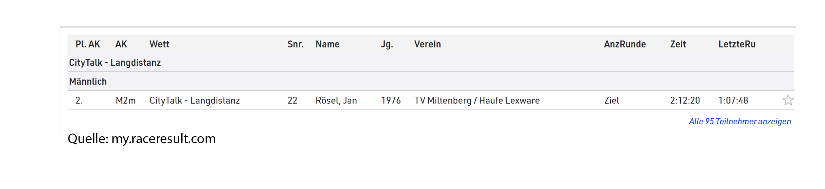825x189 pixels.
Task: Click the M2m age class cell
Action: click(x=125, y=100)
